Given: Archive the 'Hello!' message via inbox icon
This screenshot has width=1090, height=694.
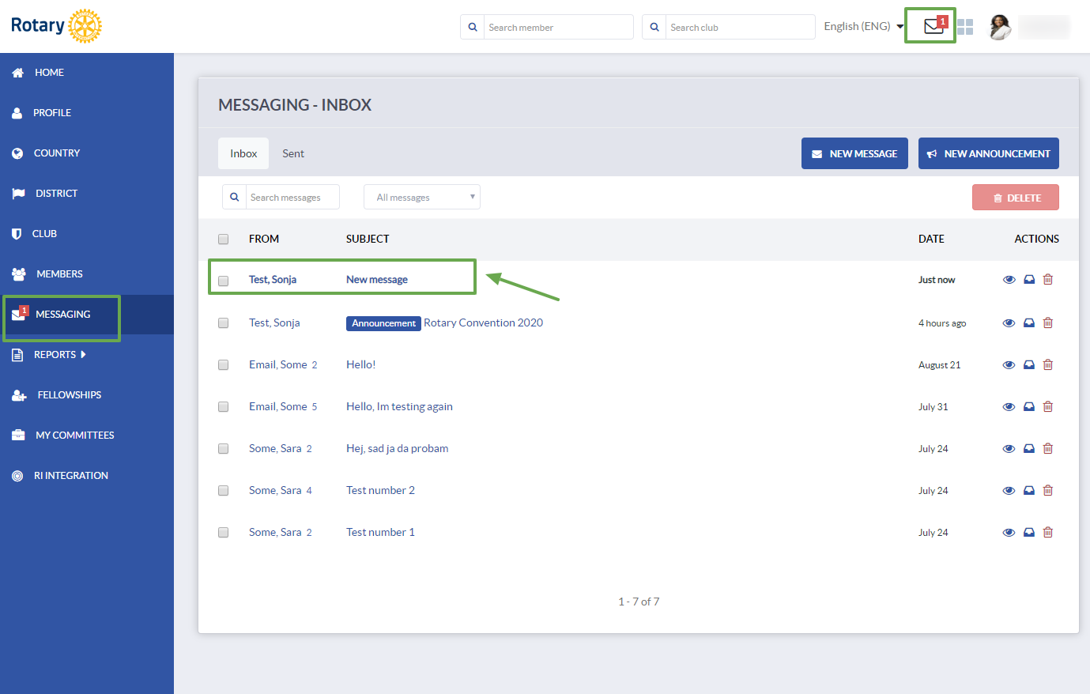Looking at the screenshot, I should [1029, 364].
